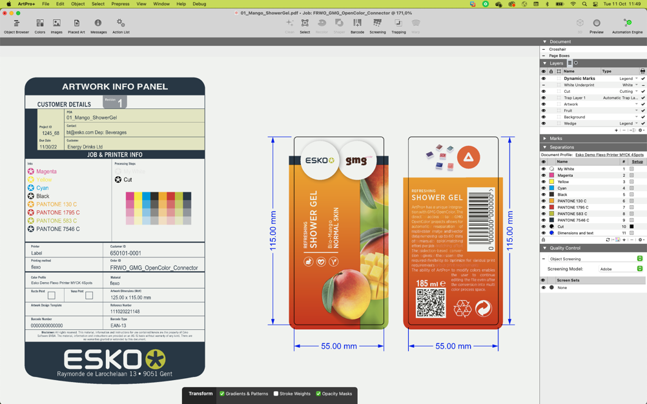Show the White Underprint layer
The height and width of the screenshot is (404, 647).
(544, 85)
